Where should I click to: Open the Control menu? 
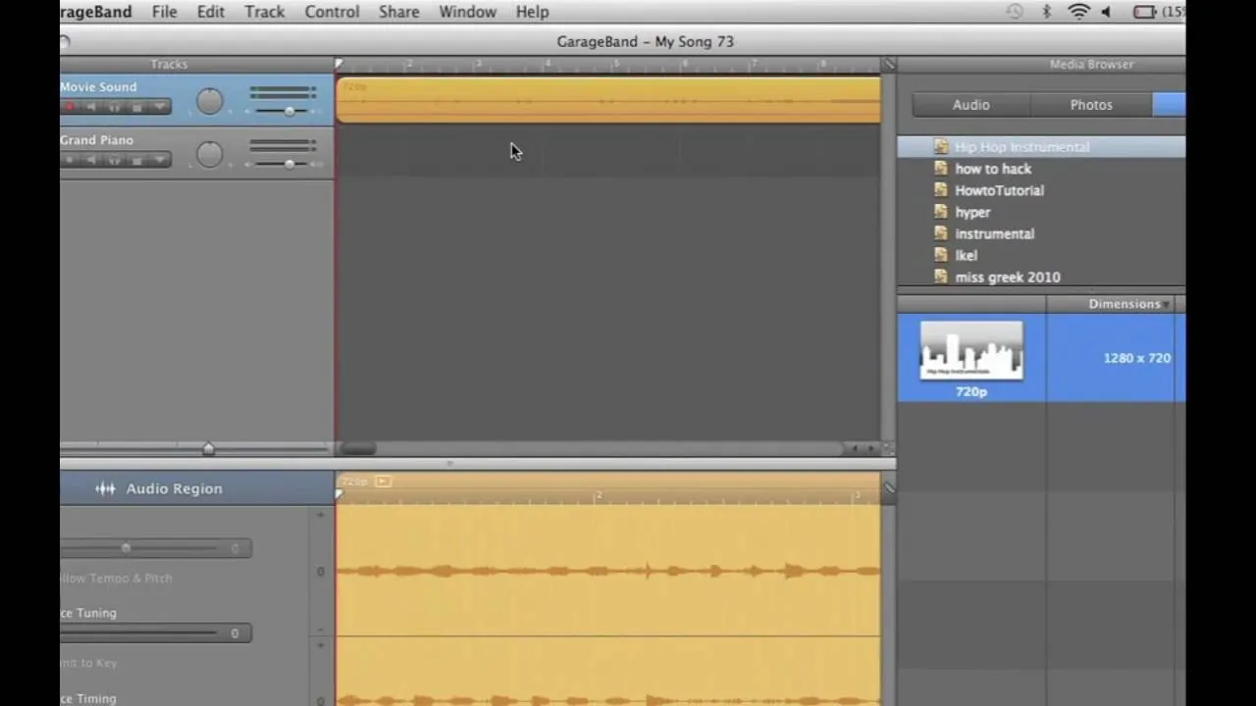point(332,12)
